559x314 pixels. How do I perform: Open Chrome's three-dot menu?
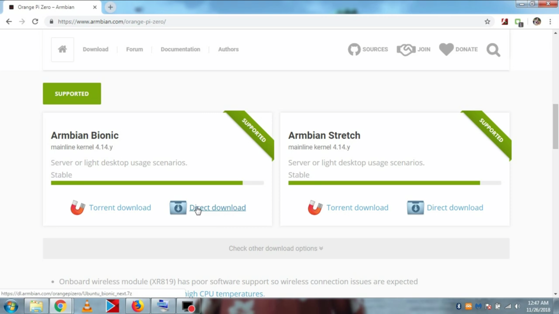coord(550,22)
